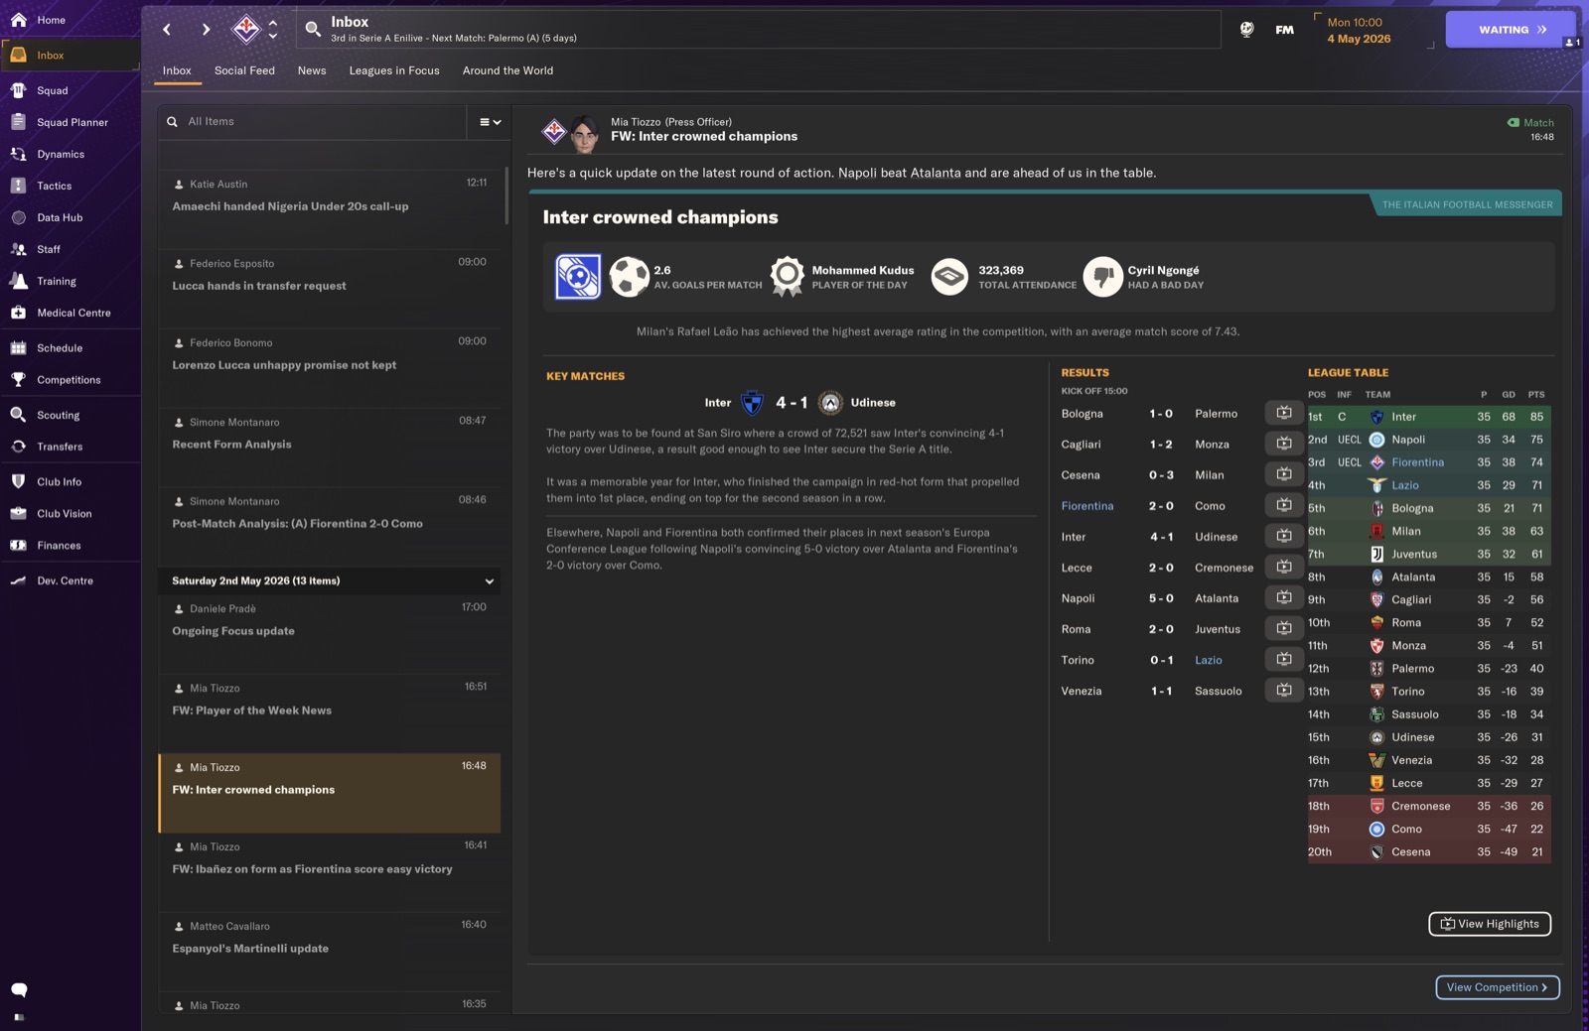The image size is (1589, 1031).
Task: Watch highlights for Venezia vs Sassuolo
Action: point(1284,690)
